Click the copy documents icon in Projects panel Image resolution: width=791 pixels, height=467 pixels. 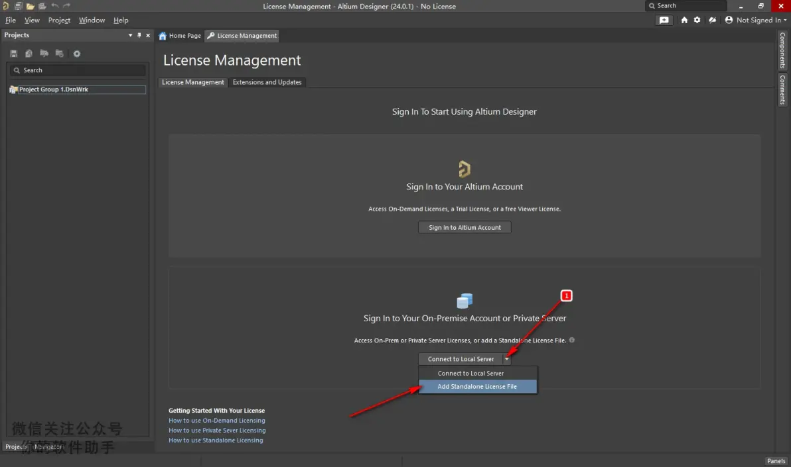29,54
